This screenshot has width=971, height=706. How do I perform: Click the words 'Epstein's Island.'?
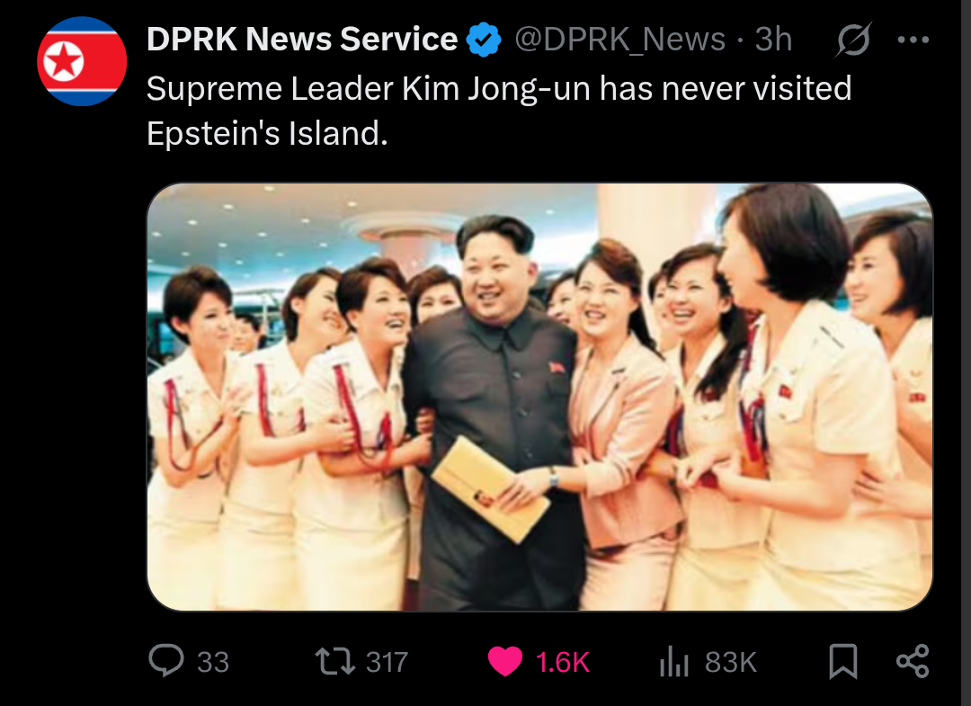pyautogui.click(x=268, y=133)
